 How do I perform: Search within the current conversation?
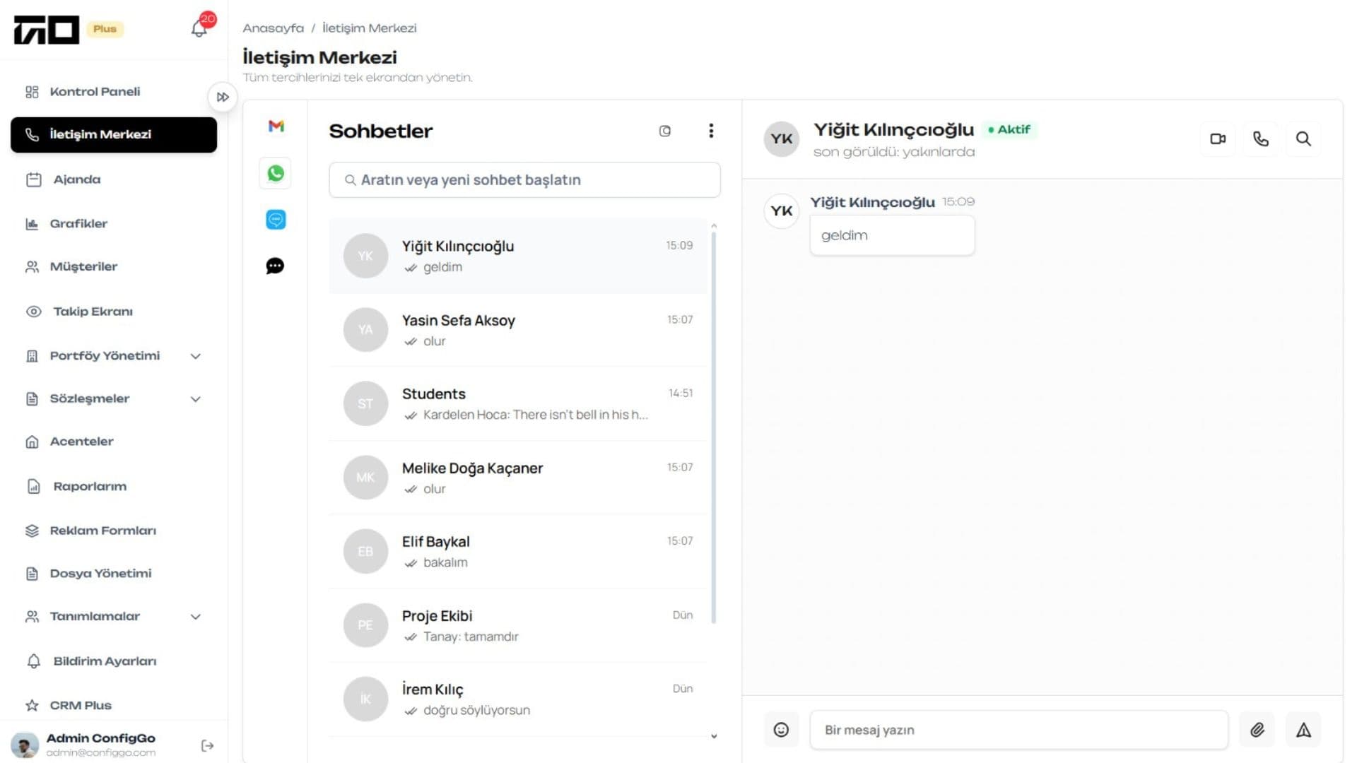point(1303,138)
